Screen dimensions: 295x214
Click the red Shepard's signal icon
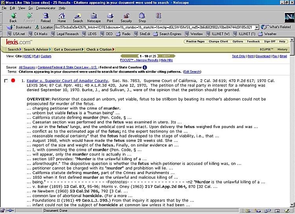coord(13,80)
